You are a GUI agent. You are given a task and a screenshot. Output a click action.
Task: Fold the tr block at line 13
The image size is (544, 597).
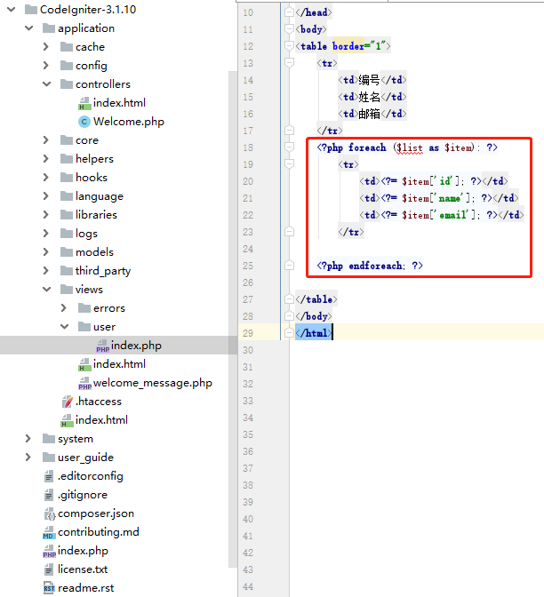point(289,63)
